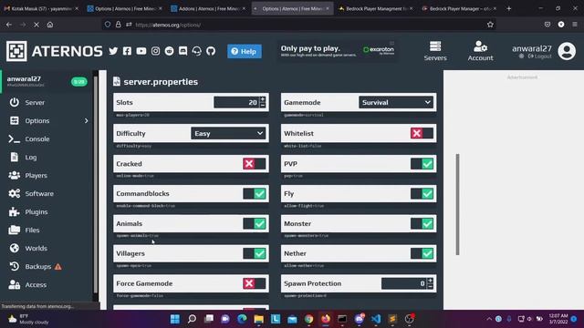Open Aternos Twitter page icon
The image size is (584, 328).
(x=113, y=51)
